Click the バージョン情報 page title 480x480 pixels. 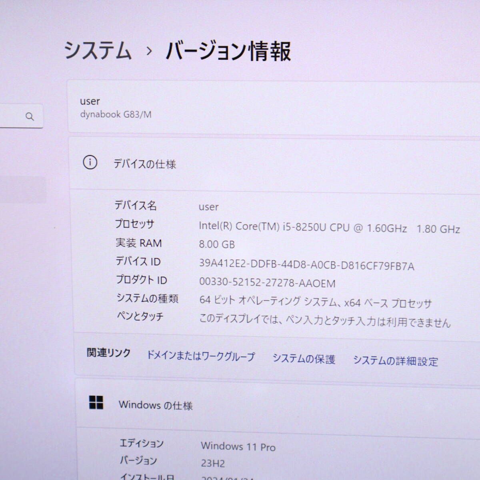coord(228,51)
